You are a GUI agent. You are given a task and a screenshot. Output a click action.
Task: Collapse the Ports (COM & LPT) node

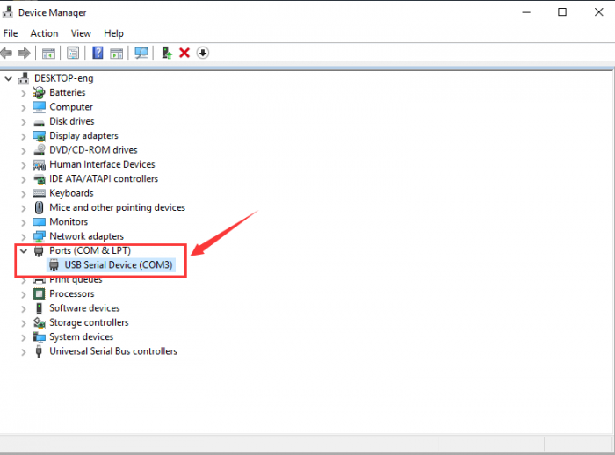pos(24,250)
